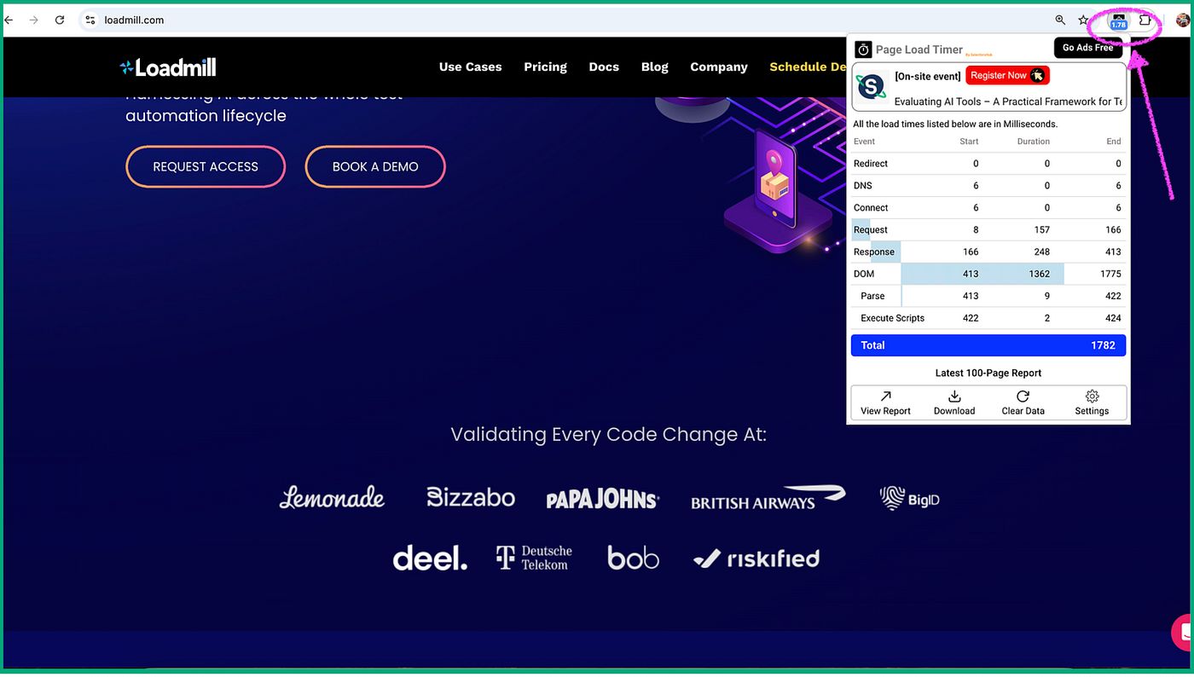Reload the loadmill.com page
Image resolution: width=1194 pixels, height=677 pixels.
pyautogui.click(x=60, y=20)
